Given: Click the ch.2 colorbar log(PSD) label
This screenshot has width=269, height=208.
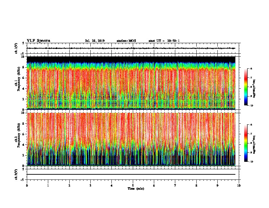Looking at the screenshot, I should tap(254, 144).
